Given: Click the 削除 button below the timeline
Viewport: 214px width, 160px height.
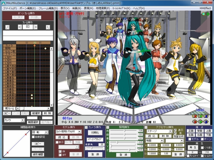Looking at the screenshot, I should (47, 113).
